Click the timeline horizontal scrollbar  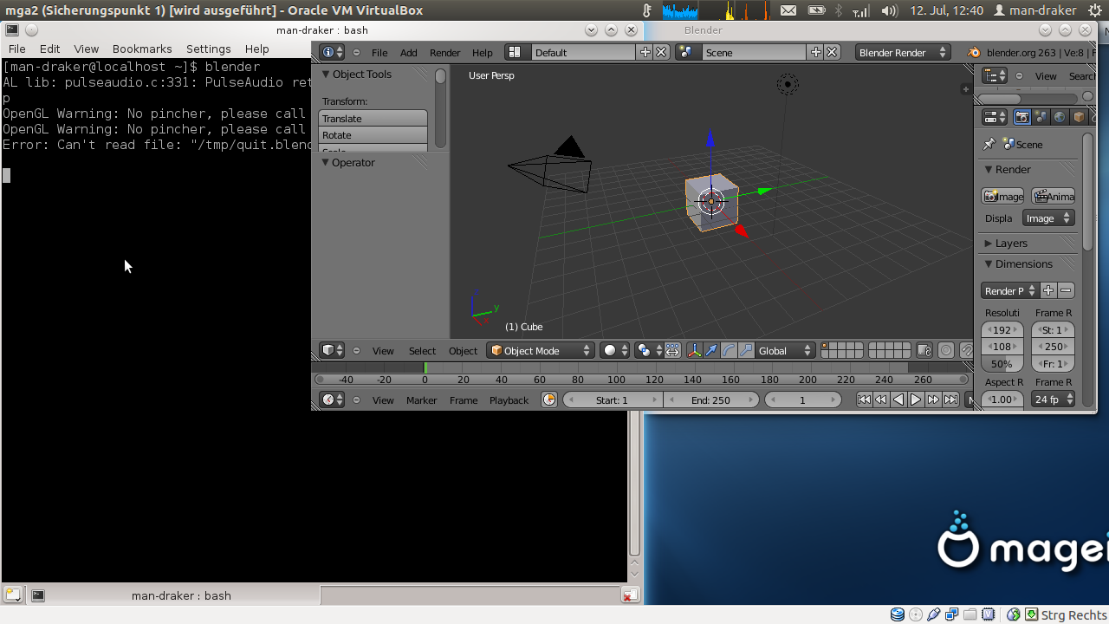641,379
